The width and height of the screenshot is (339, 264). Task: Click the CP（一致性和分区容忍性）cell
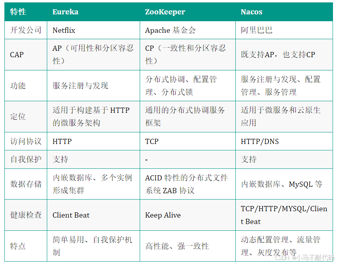188,55
